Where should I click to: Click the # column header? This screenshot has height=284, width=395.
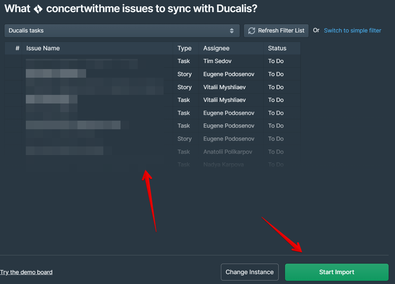pyautogui.click(x=18, y=48)
